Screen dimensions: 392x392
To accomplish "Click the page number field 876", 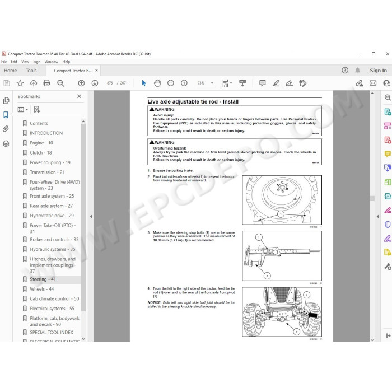I will tap(110, 83).
